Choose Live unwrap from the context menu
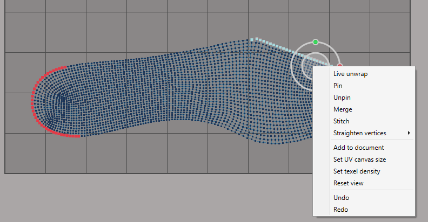This screenshot has width=428, height=222. (351, 74)
